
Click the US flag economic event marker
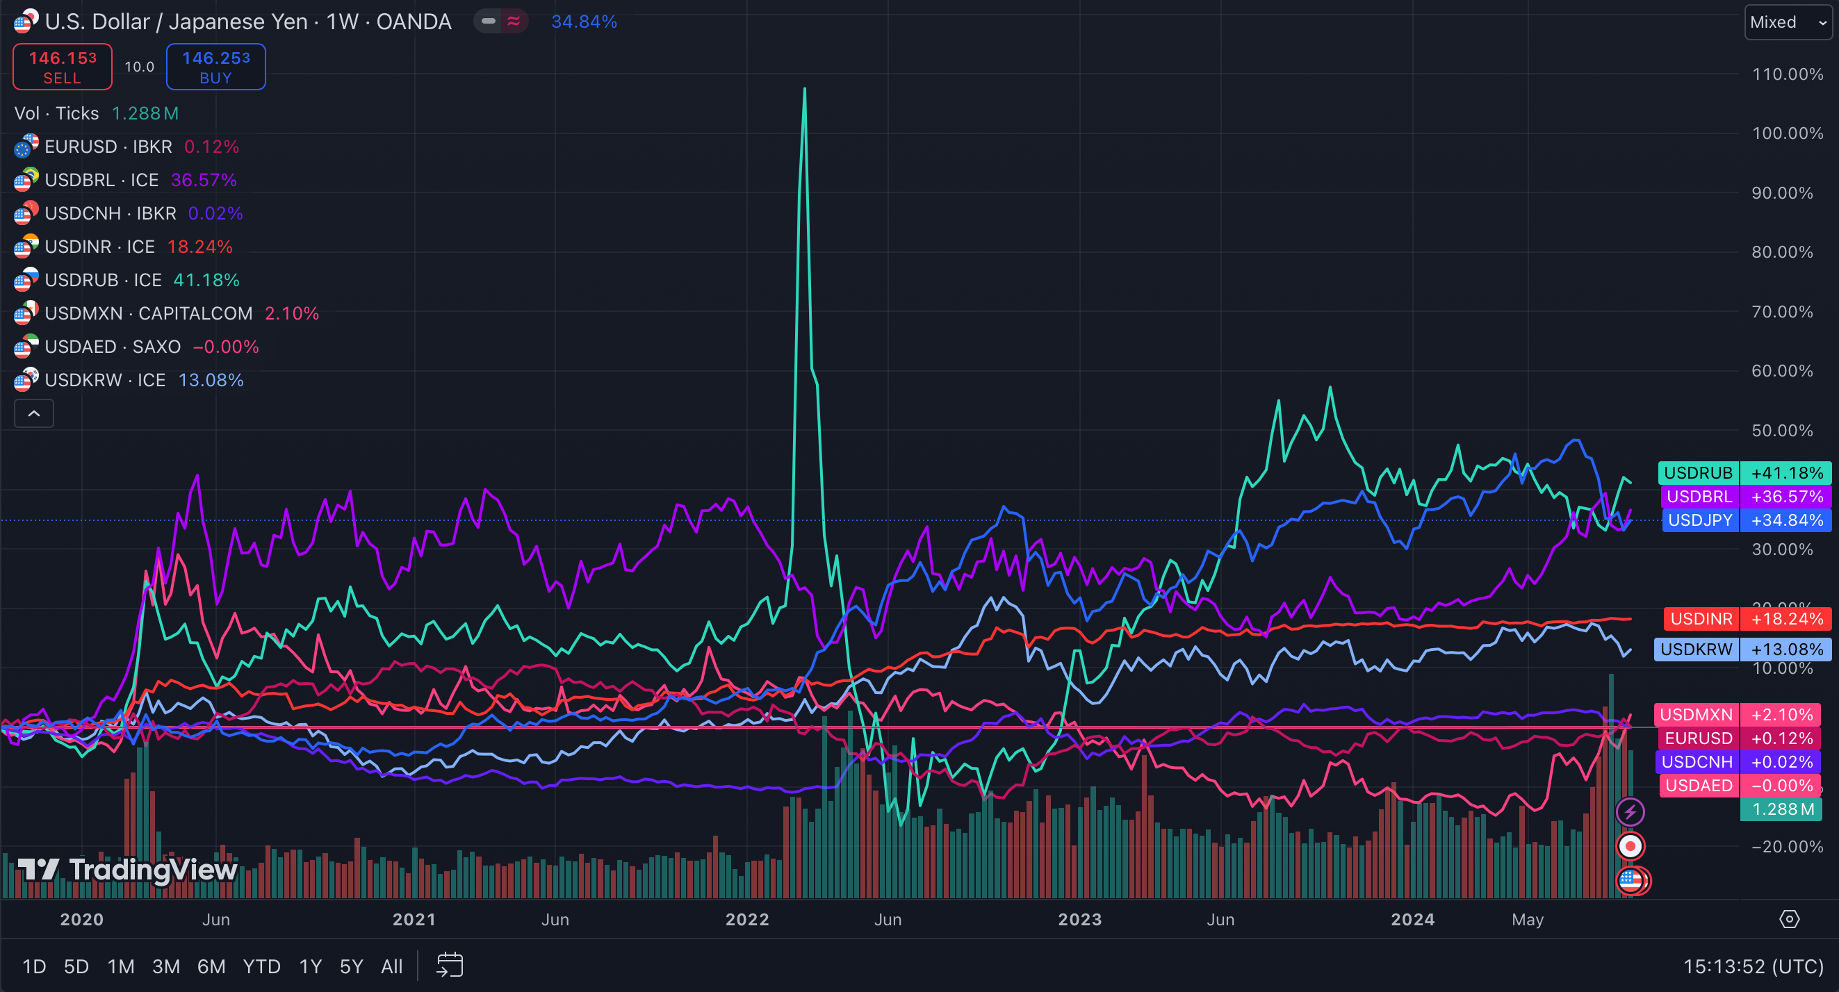point(1632,880)
